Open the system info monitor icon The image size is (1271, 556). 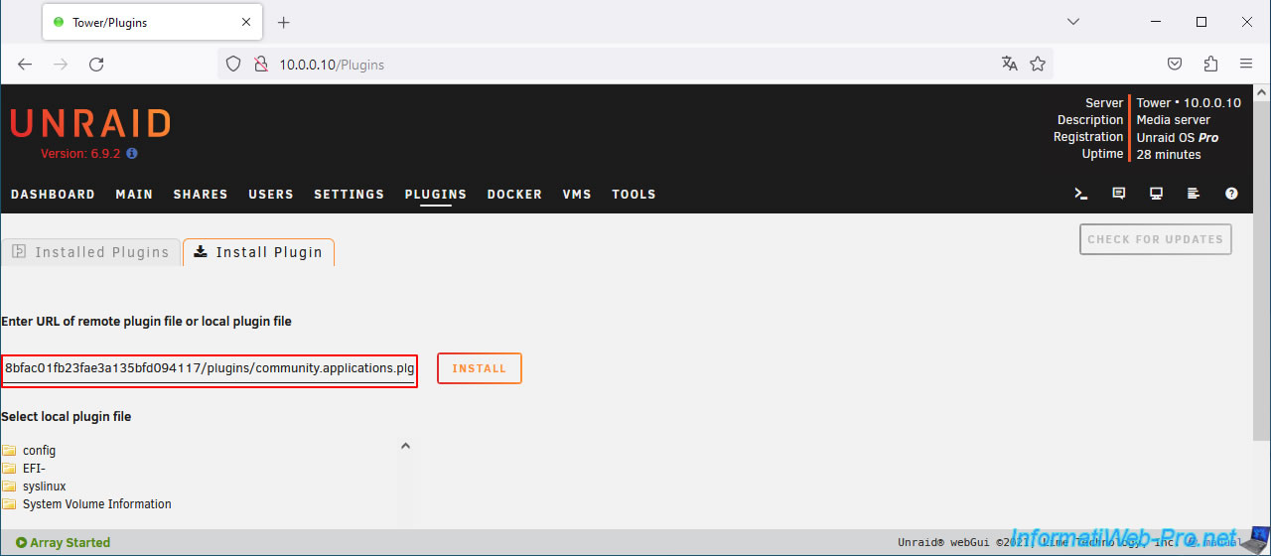[x=1157, y=194]
